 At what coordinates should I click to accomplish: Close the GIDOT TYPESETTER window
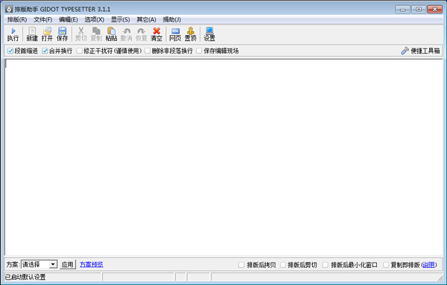coord(435,9)
